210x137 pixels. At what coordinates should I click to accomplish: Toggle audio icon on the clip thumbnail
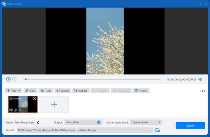click(11, 110)
